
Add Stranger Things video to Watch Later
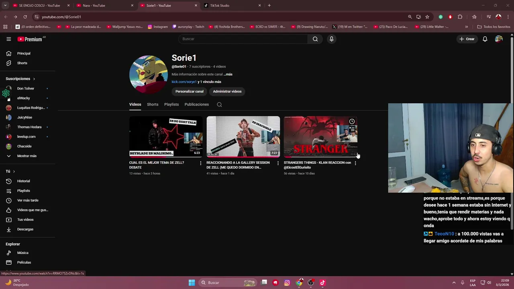tap(352, 122)
